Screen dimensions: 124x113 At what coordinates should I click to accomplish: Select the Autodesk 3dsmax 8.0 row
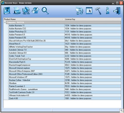[x=65, y=53]
